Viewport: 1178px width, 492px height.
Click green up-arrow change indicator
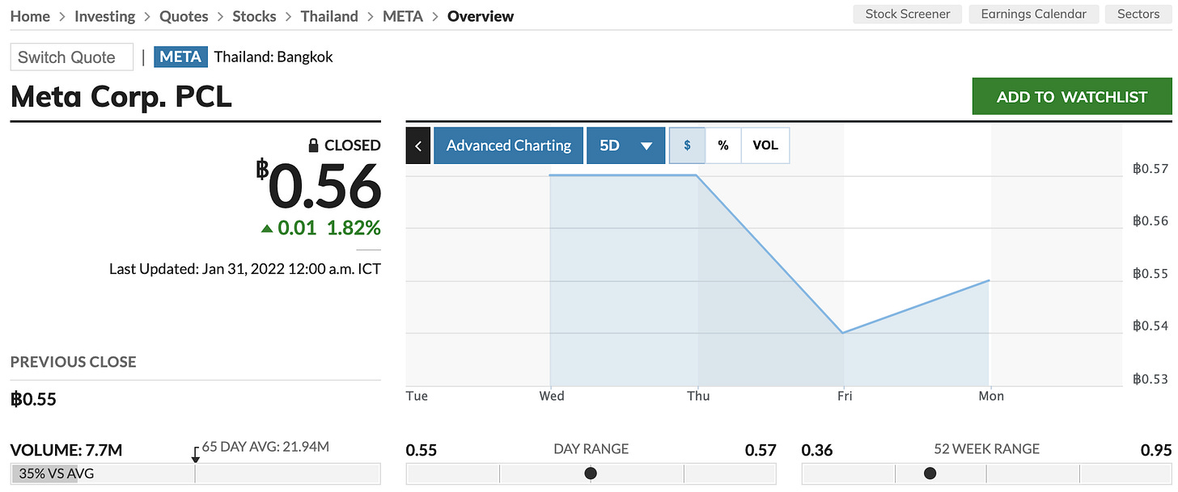coord(267,229)
